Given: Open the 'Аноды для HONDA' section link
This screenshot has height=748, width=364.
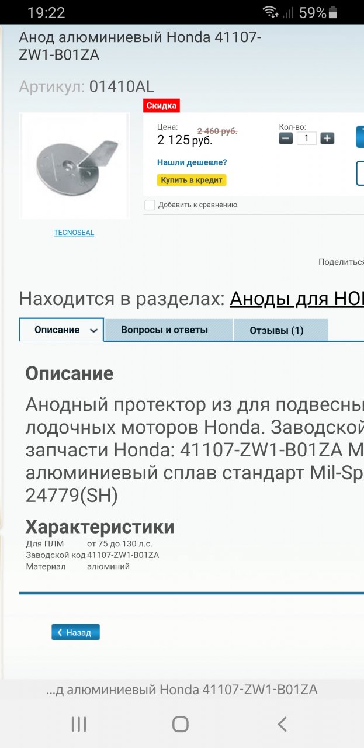Looking at the screenshot, I should (x=296, y=299).
